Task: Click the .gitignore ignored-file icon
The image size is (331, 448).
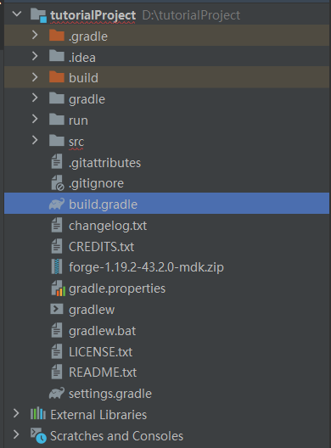Action: point(58,183)
